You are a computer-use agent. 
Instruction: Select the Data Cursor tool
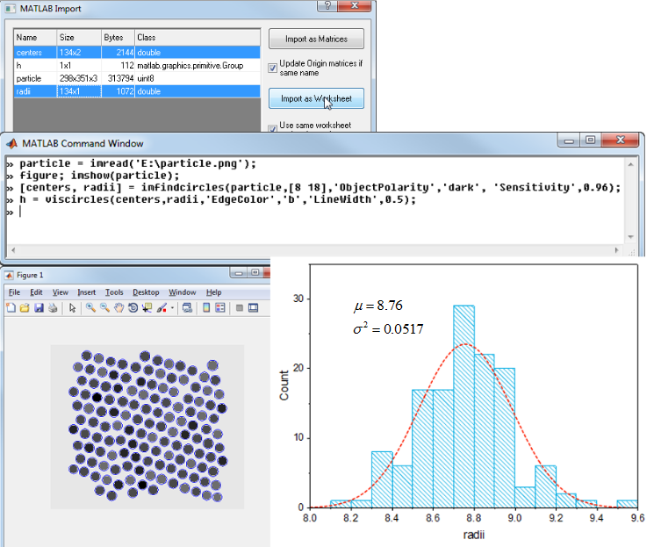(x=147, y=308)
